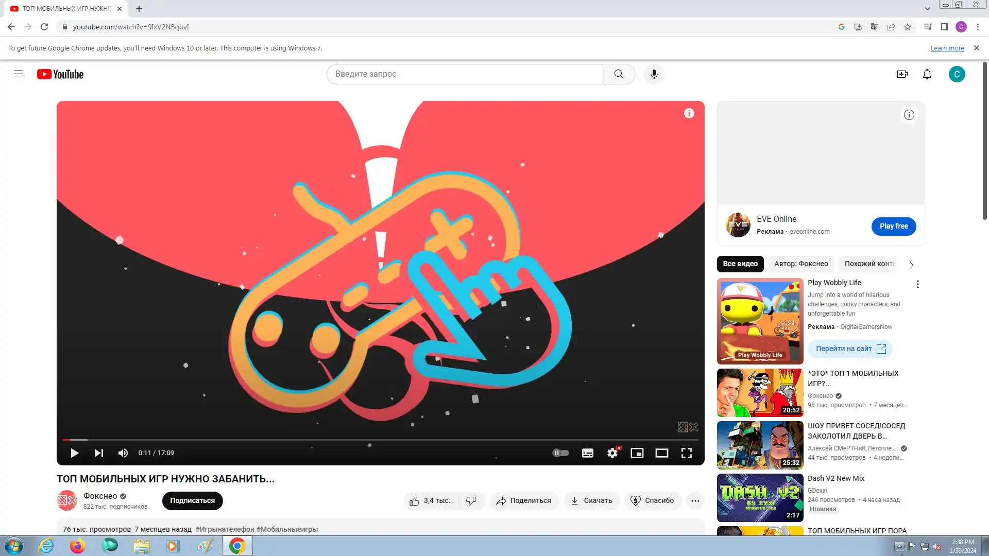Open the YouTube hamburger guide menu
The width and height of the screenshot is (989, 556).
19,74
